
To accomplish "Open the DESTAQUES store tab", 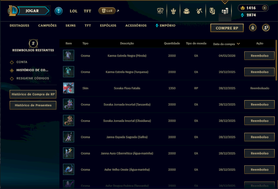I will [x=19, y=25].
